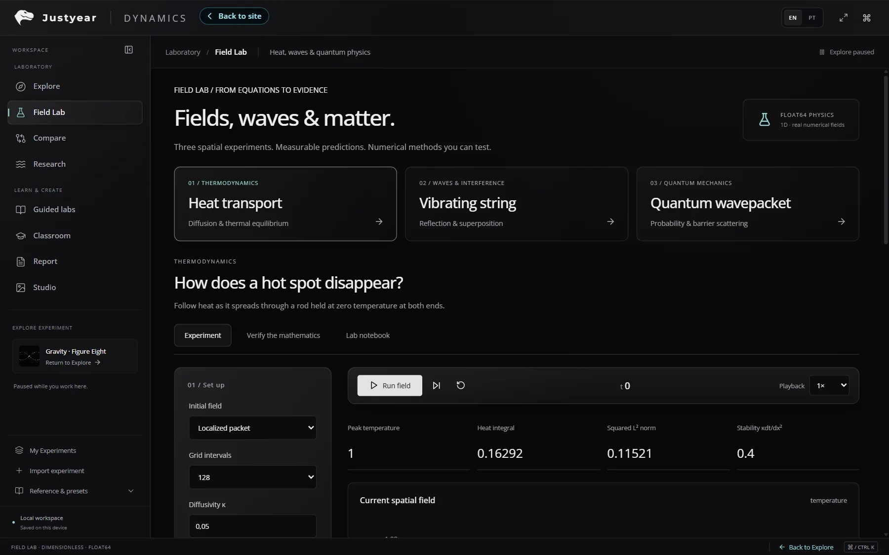The height and width of the screenshot is (555, 889).
Task: Enter fullscreen with the expand arrows icon
Action: point(844,18)
